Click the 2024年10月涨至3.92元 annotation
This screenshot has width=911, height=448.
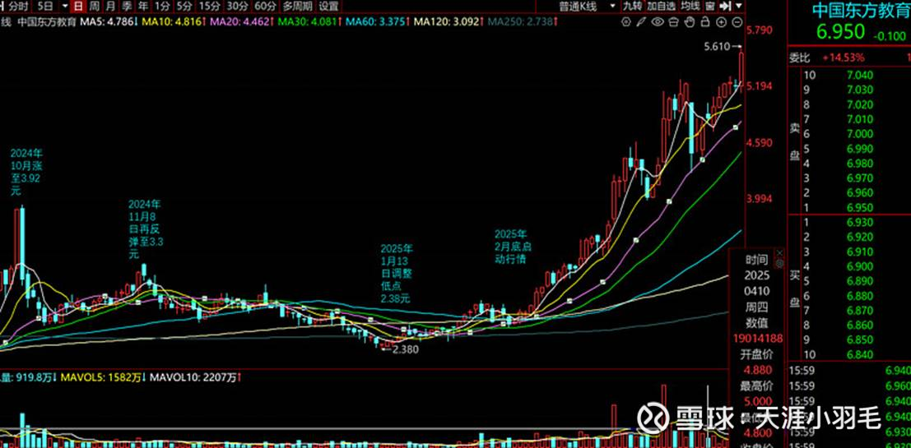tap(26, 171)
